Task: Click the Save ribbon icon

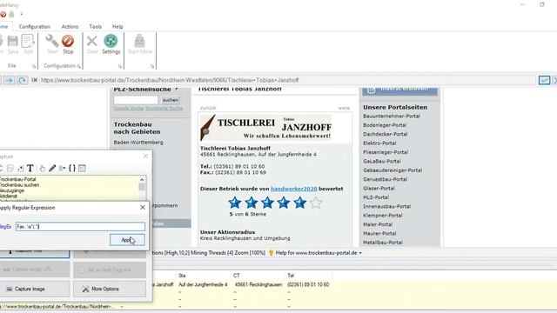Action: point(13,41)
